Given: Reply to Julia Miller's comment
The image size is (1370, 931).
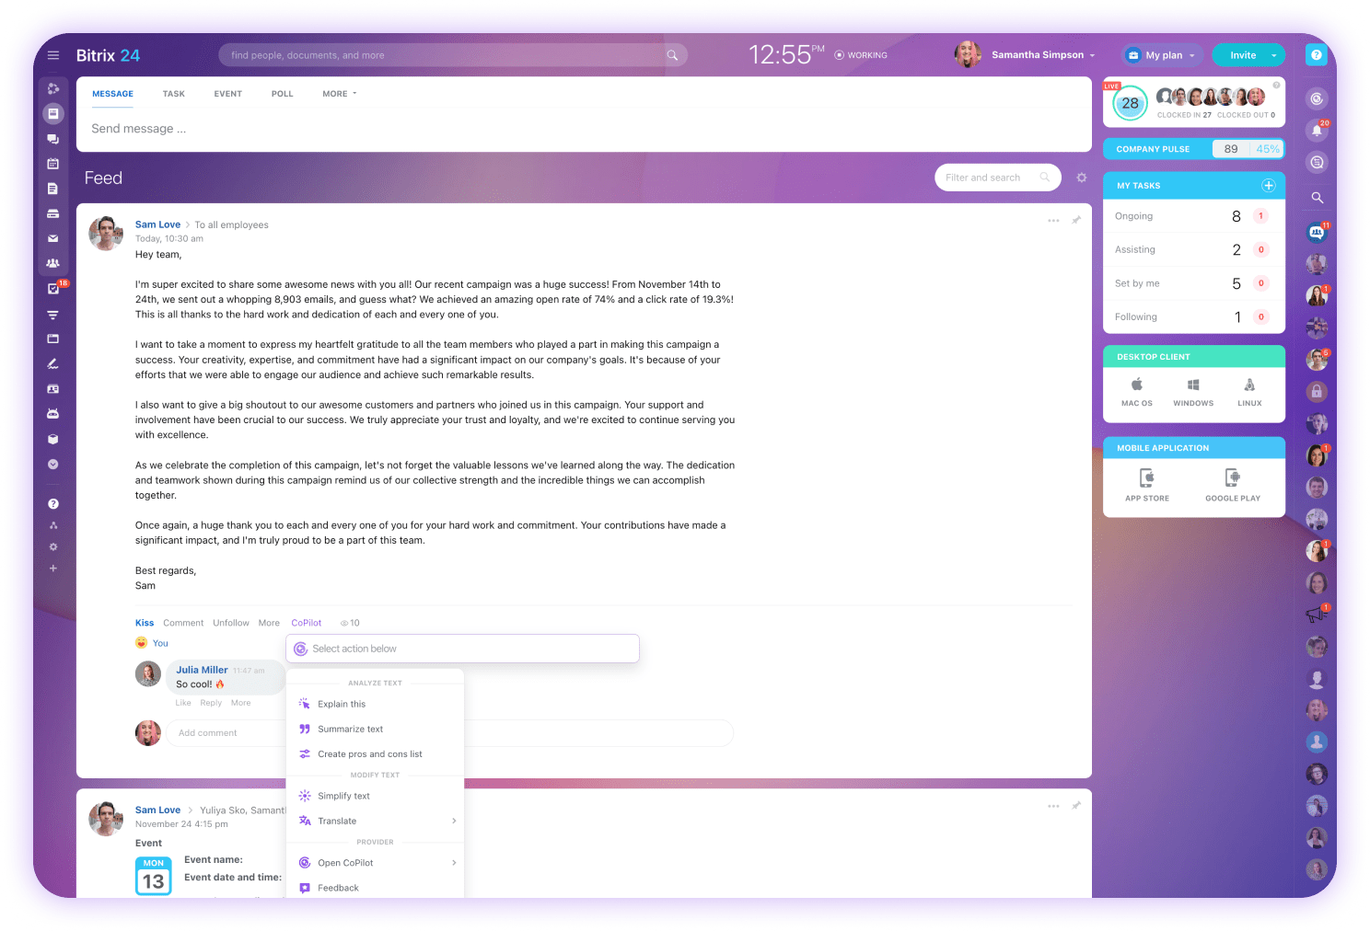Looking at the screenshot, I should [x=210, y=702].
